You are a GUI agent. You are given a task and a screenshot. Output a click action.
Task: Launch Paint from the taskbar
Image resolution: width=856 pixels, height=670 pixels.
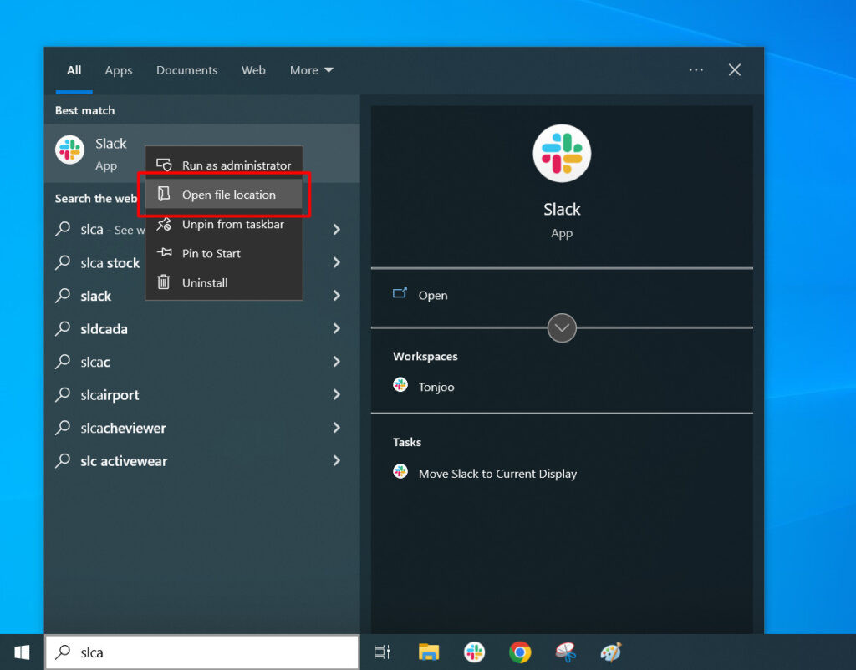(611, 652)
